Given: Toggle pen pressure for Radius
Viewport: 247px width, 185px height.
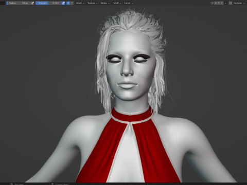Looking at the screenshot, I should (x=32, y=3).
